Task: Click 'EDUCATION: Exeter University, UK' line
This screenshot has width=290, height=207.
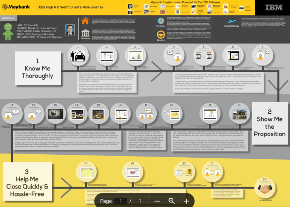Action: pyautogui.click(x=37, y=31)
